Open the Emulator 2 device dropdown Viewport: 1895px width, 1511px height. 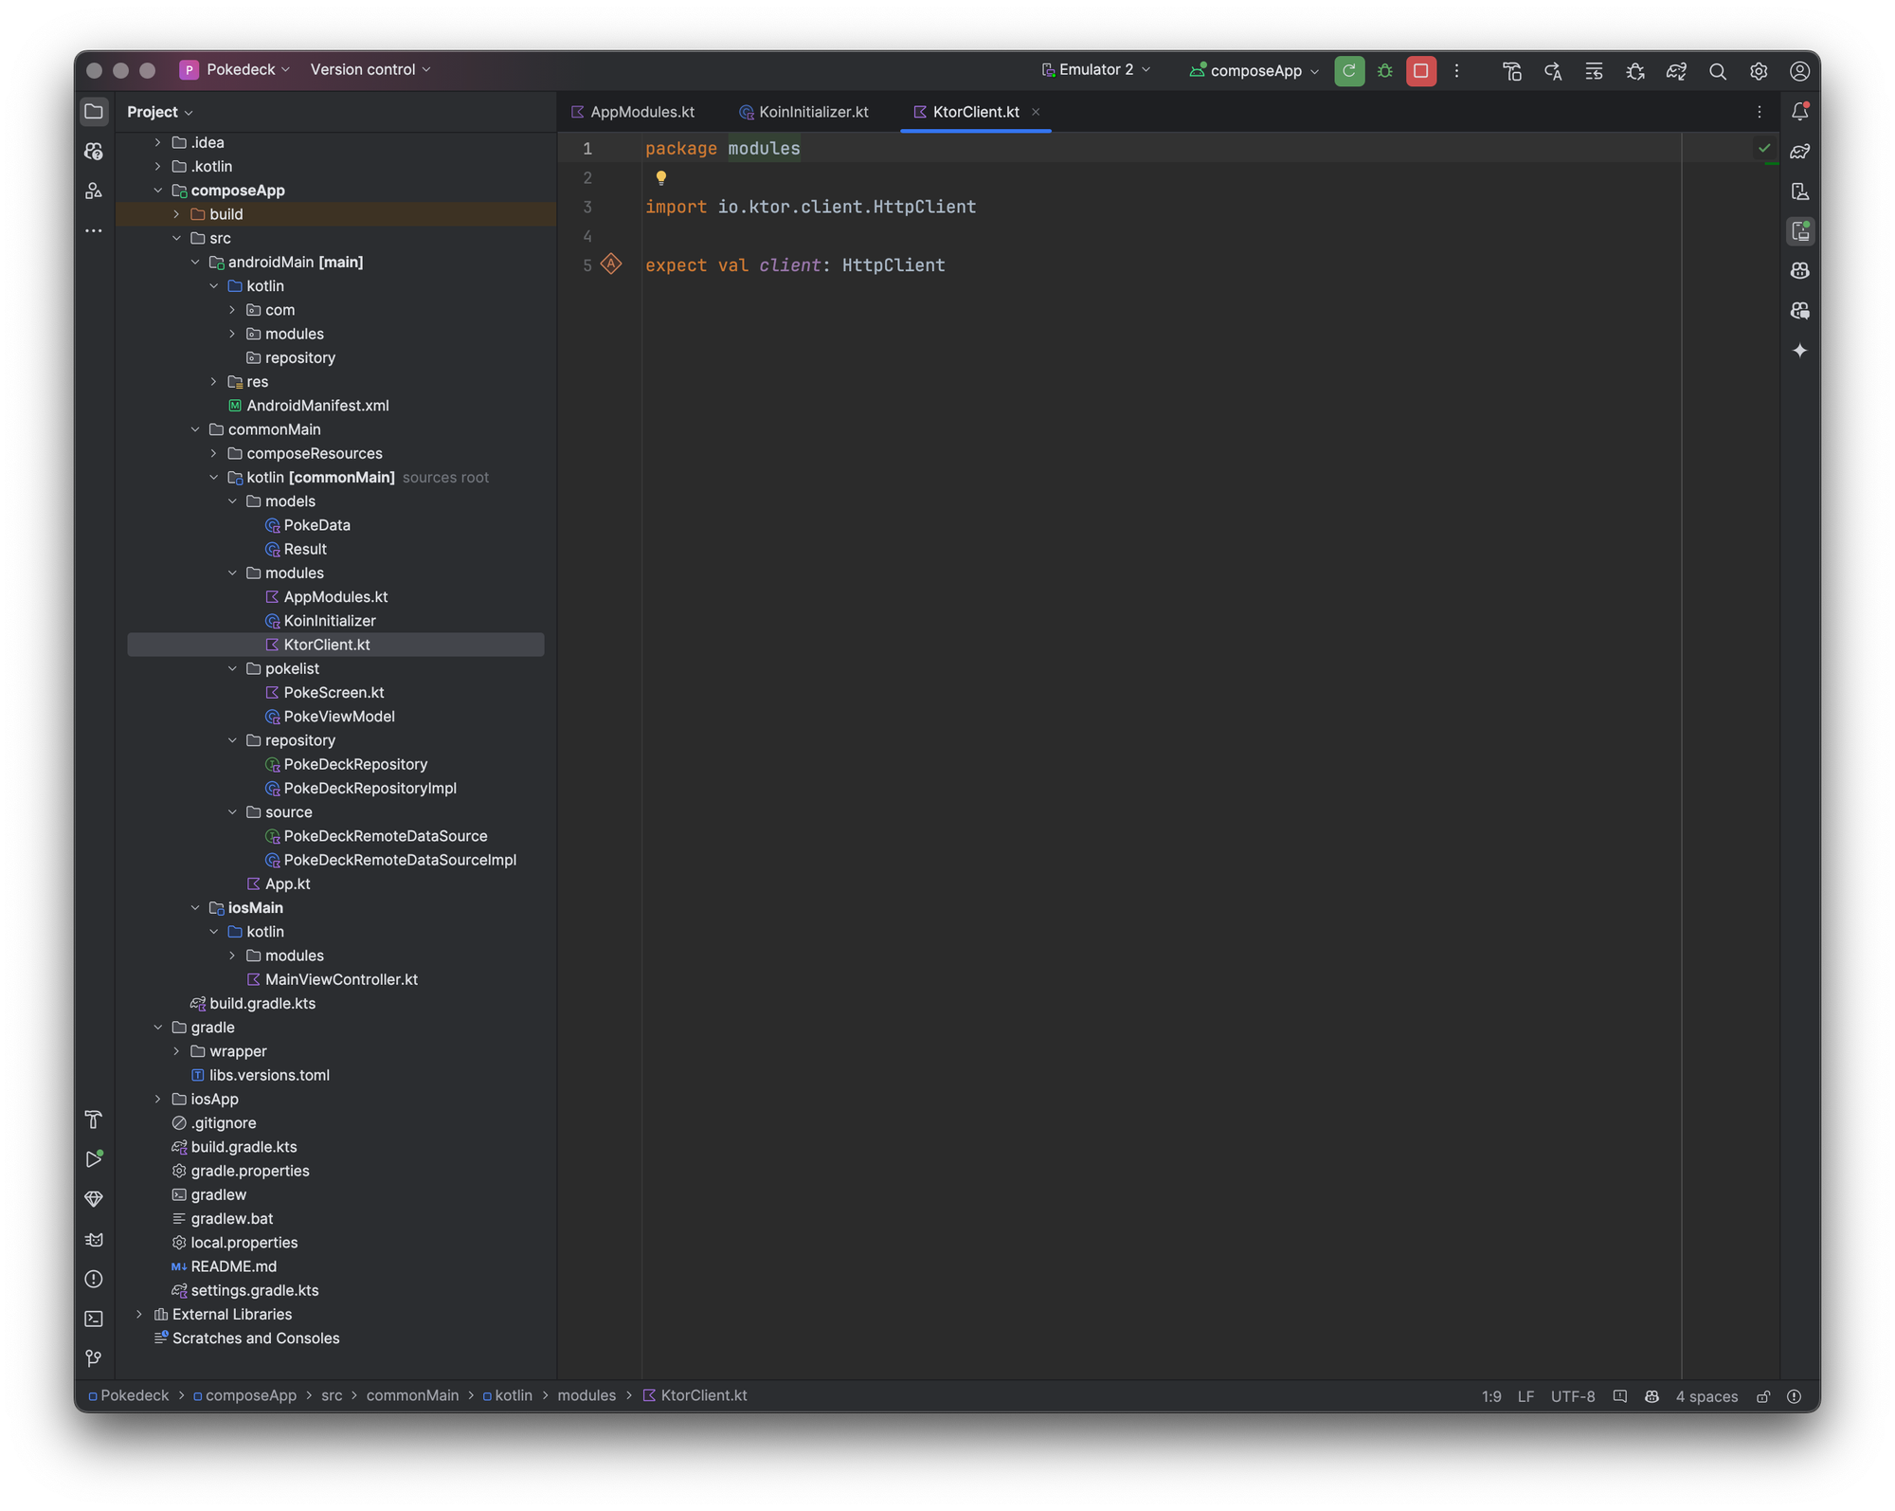click(1096, 70)
